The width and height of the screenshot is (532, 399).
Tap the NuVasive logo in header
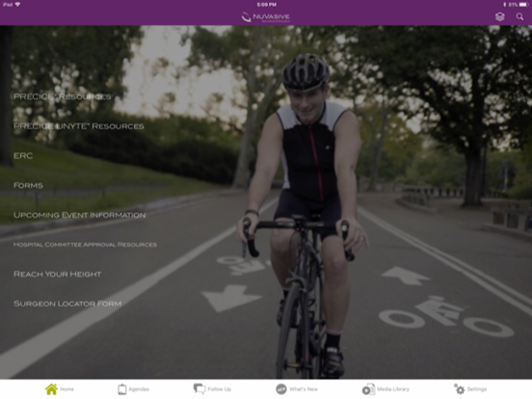(266, 17)
